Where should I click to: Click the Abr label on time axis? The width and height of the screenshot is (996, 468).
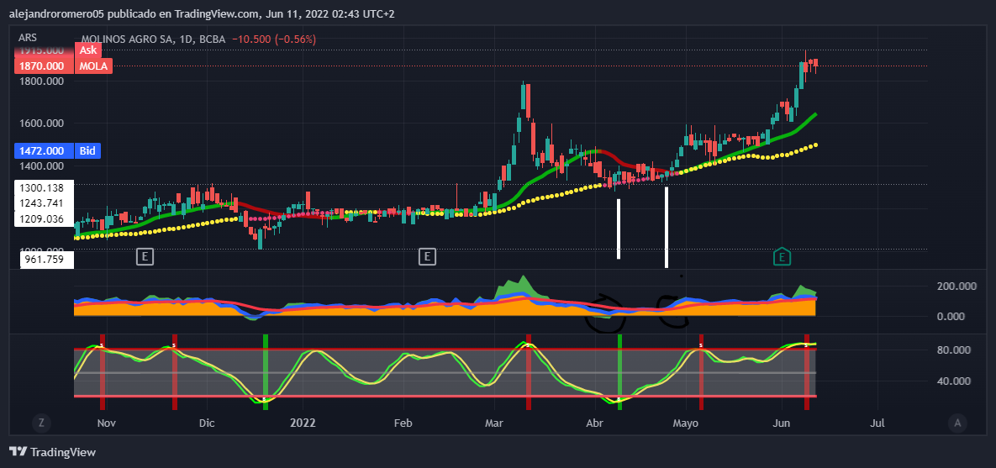(x=594, y=423)
